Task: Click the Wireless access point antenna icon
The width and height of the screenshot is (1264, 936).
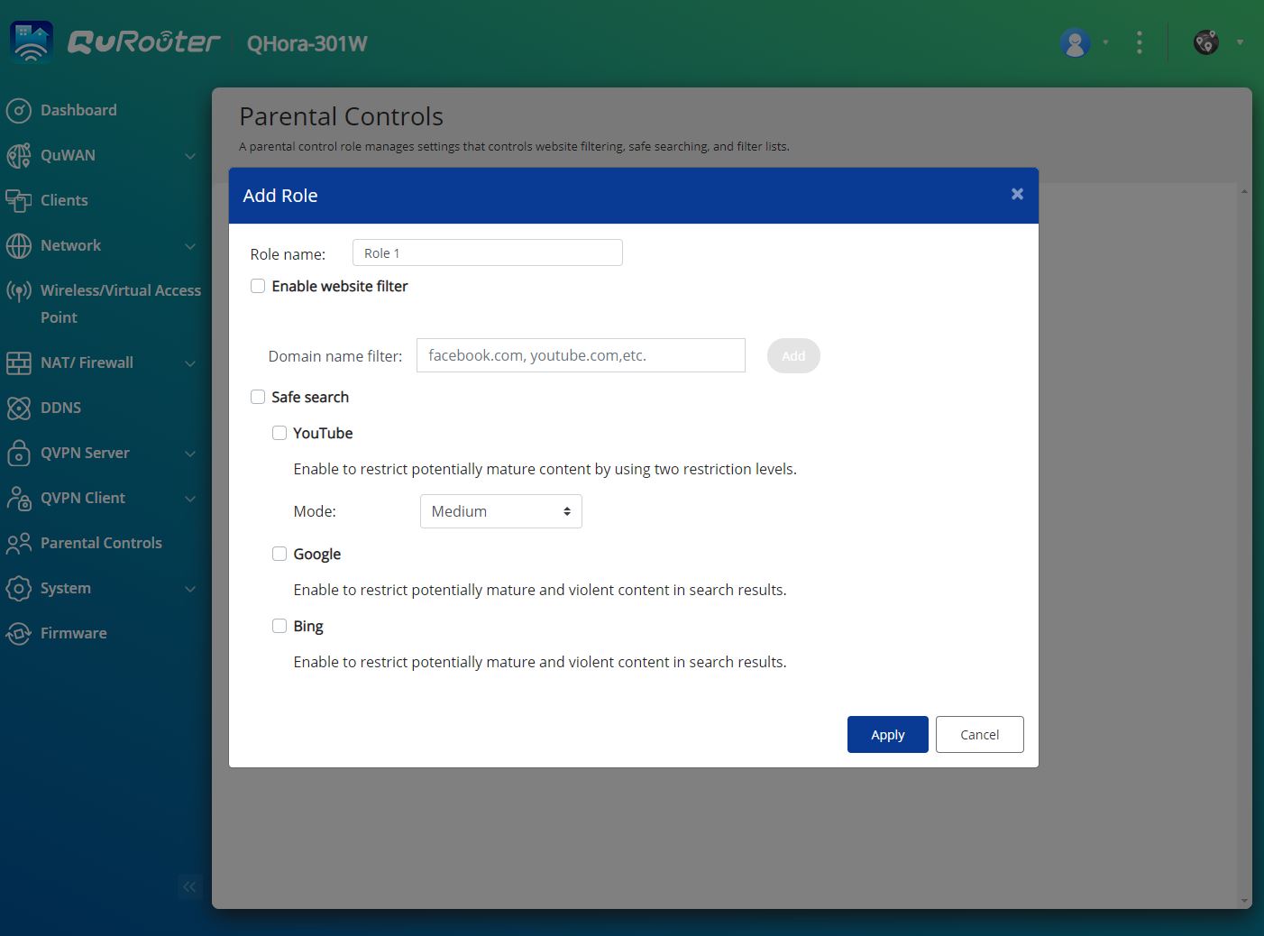Action: tap(19, 290)
